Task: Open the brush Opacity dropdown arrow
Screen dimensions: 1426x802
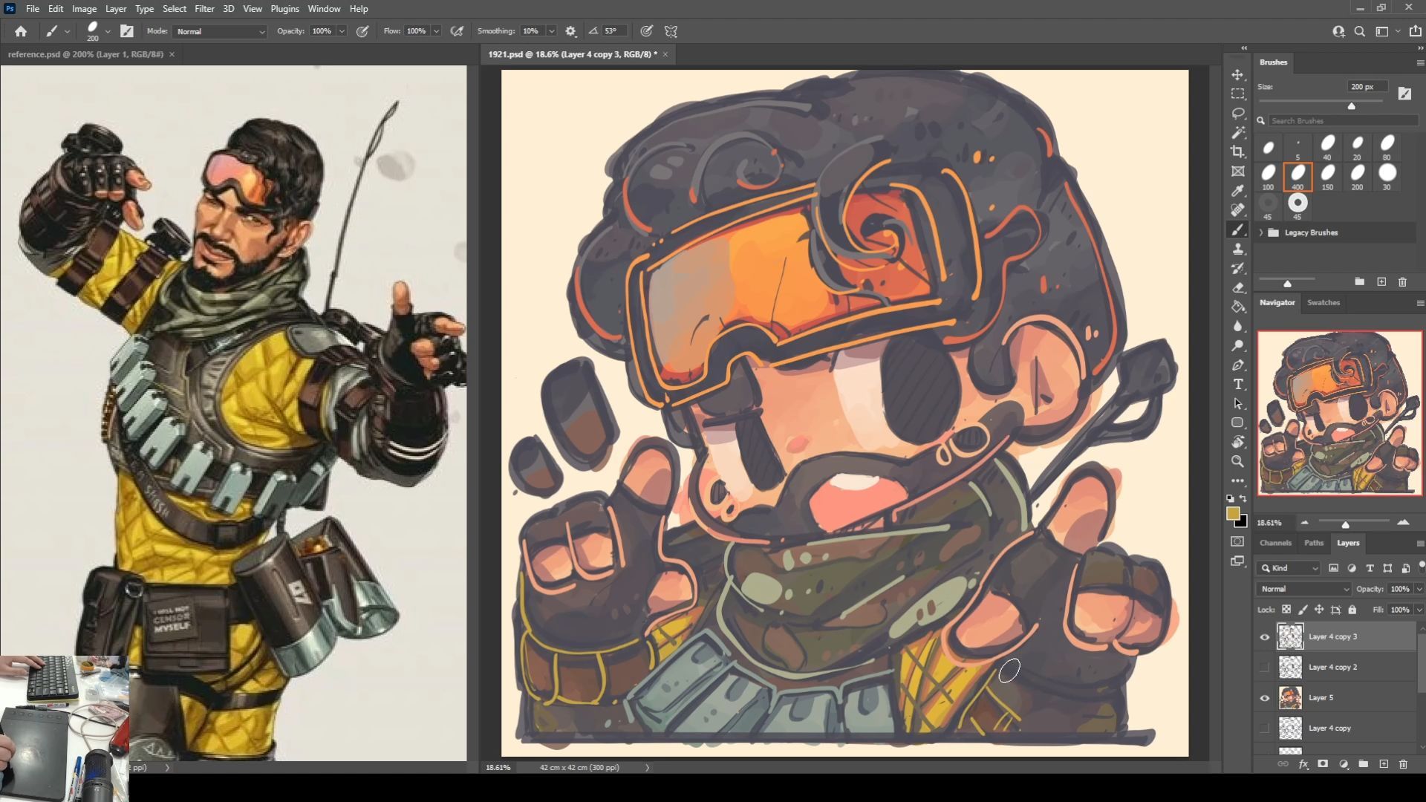Action: coord(342,31)
